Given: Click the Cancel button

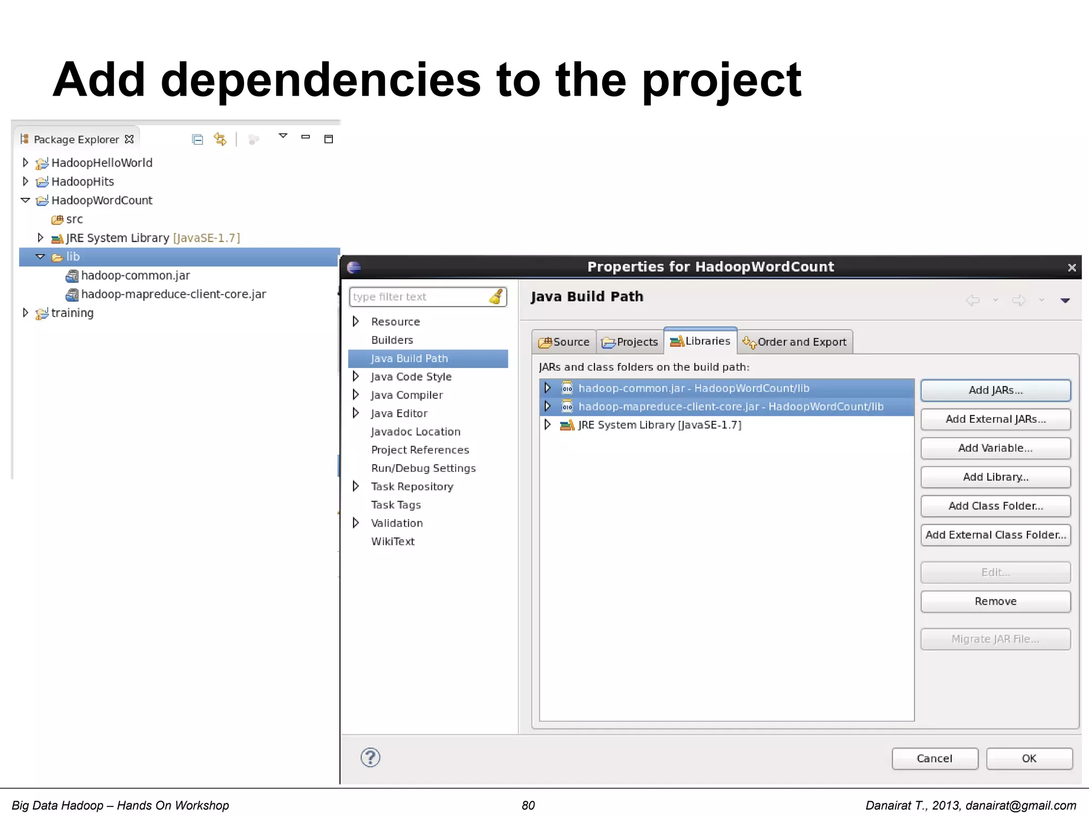Looking at the screenshot, I should click(x=935, y=758).
